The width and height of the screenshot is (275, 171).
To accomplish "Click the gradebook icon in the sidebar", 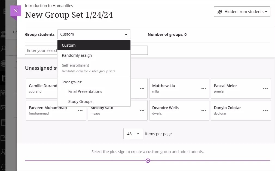I will click(3, 122).
